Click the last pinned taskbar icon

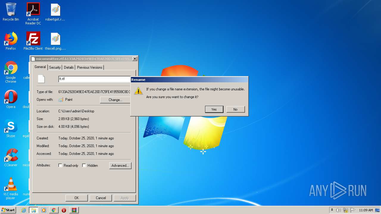point(74,210)
